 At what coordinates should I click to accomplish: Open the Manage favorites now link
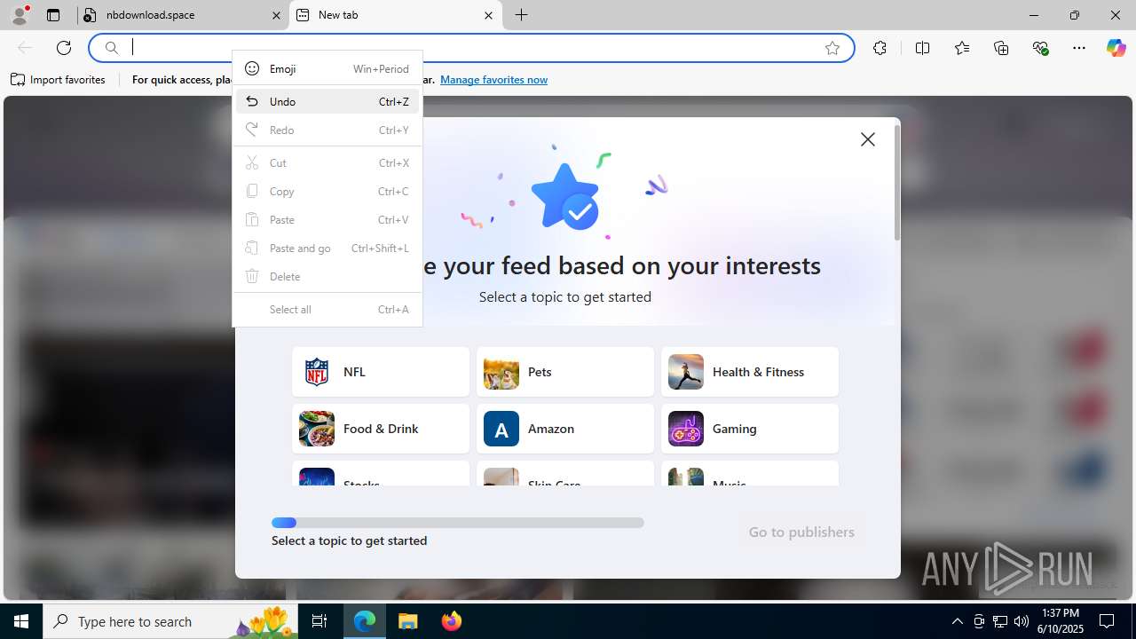(493, 80)
